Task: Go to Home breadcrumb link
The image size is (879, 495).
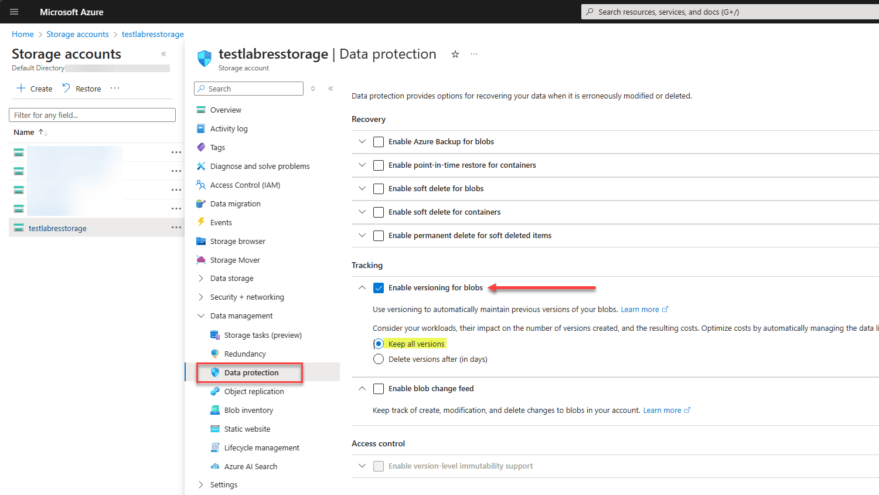Action: pos(23,34)
